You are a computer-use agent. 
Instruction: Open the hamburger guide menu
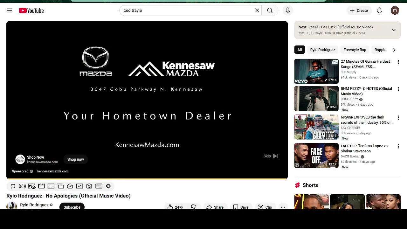(x=10, y=10)
